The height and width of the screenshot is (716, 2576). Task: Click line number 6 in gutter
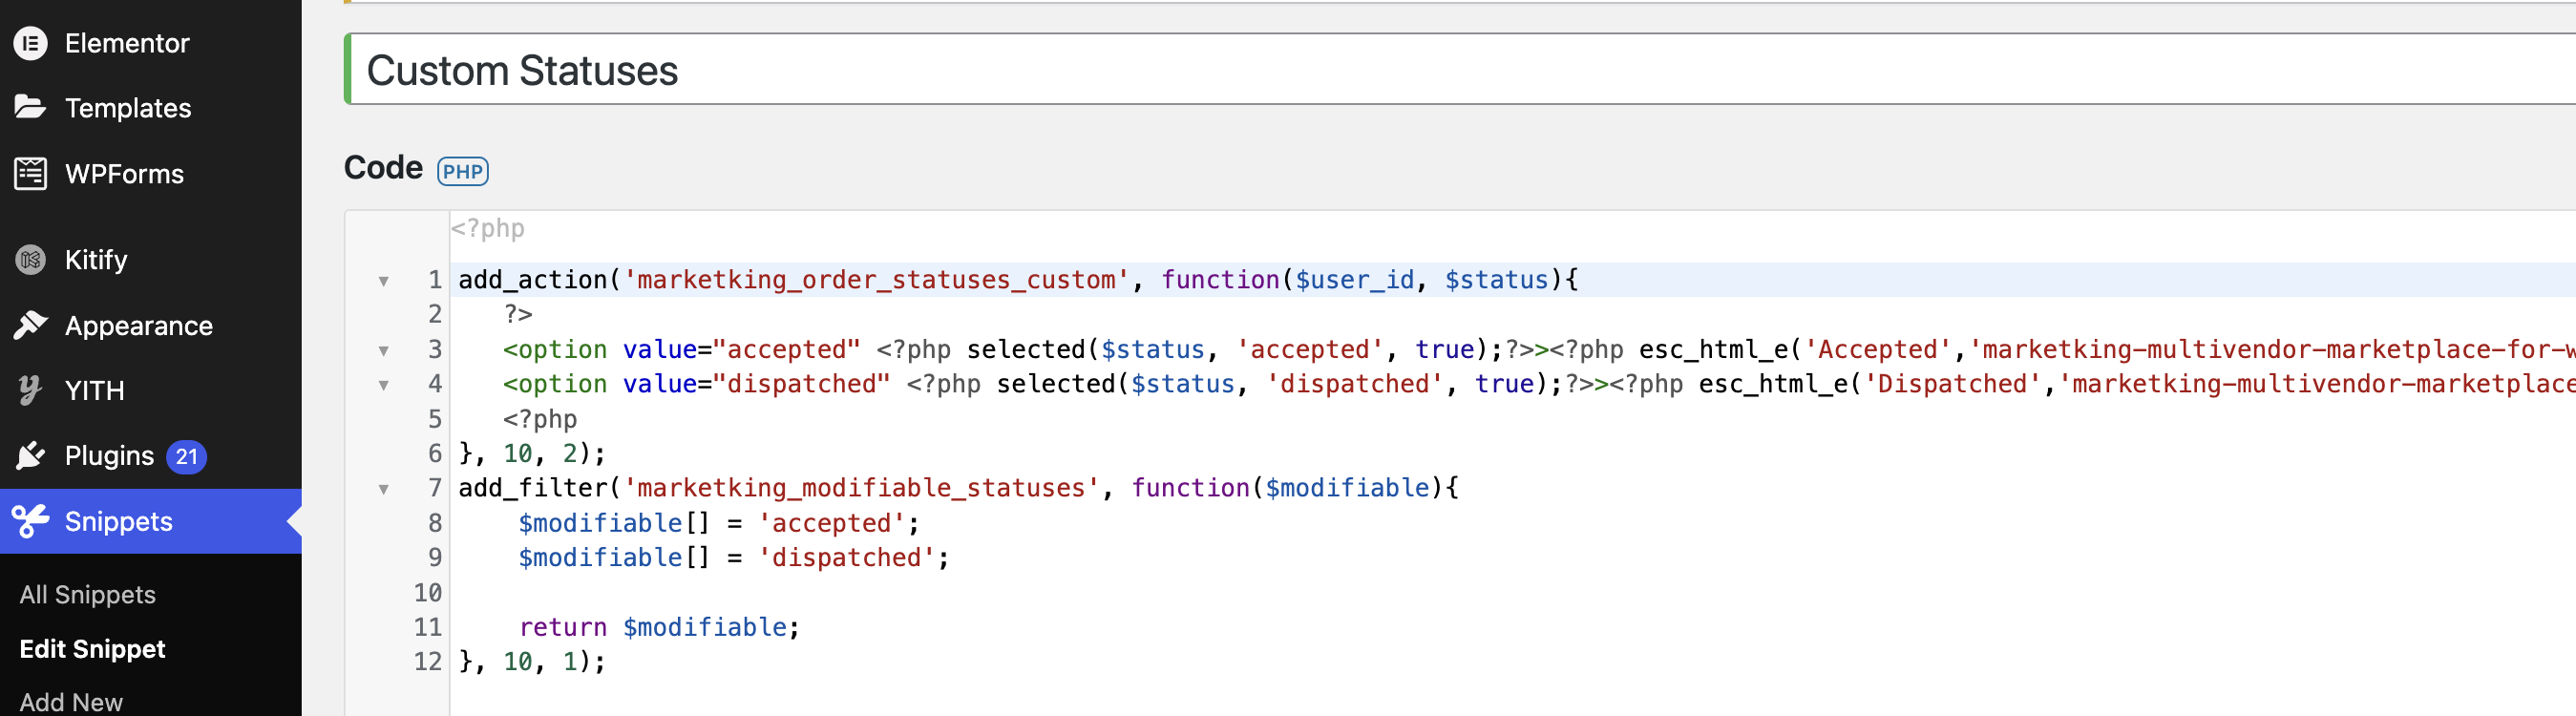pyautogui.click(x=435, y=454)
